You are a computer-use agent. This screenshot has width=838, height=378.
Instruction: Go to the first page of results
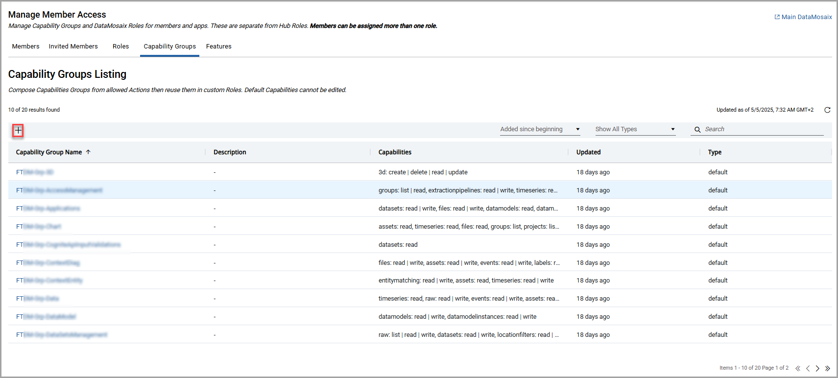(798, 368)
